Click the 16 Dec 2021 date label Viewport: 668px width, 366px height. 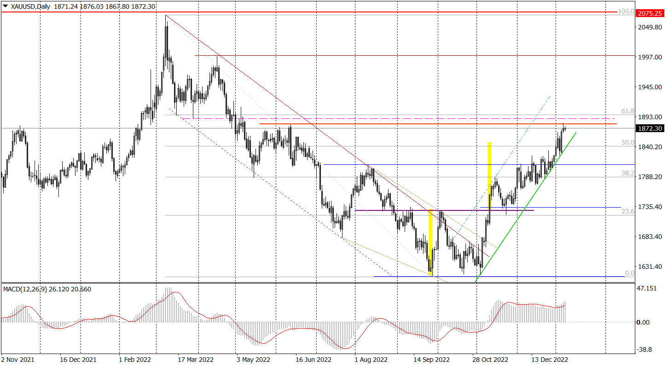tap(79, 359)
